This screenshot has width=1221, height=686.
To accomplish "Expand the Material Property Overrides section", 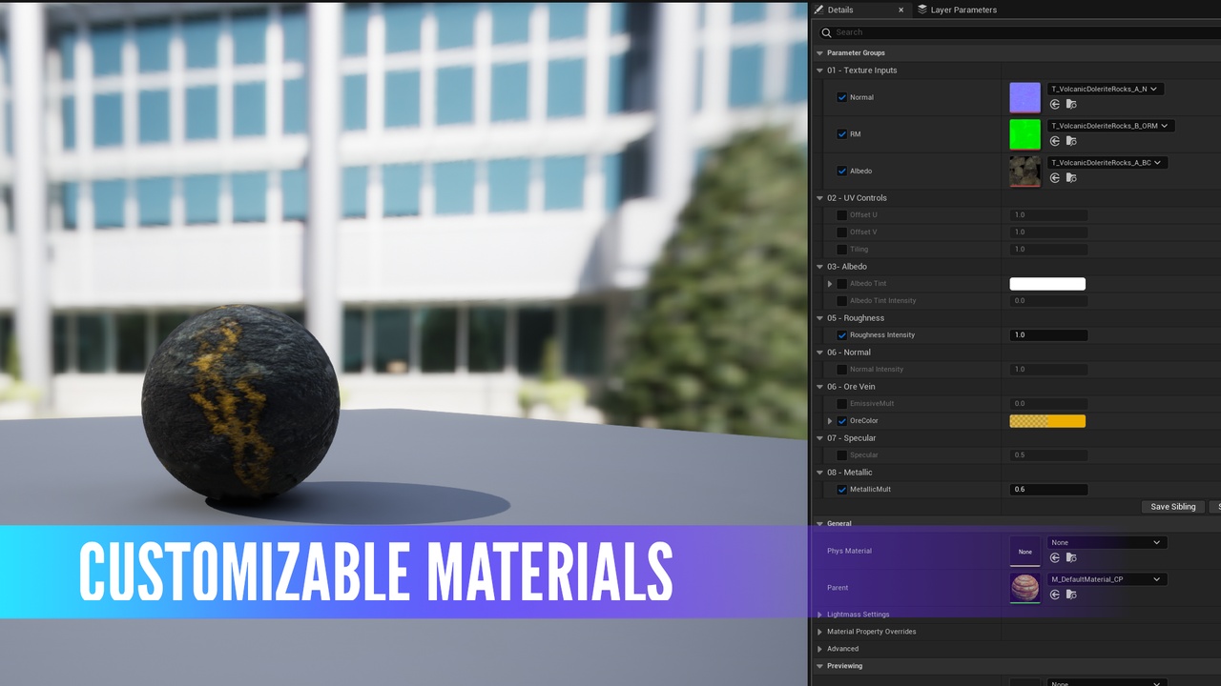I will click(x=819, y=632).
